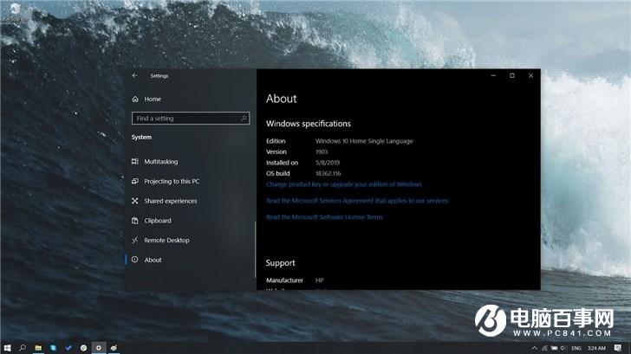Screen dimensions: 631x354
Task: Open the Store app on taskbar
Action: tap(53, 348)
